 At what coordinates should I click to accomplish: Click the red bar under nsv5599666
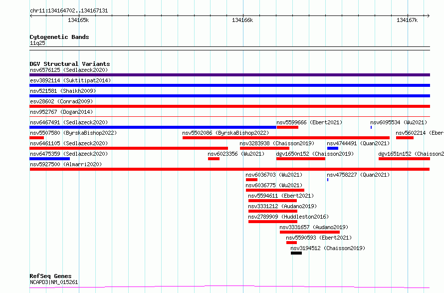[x=287, y=127]
